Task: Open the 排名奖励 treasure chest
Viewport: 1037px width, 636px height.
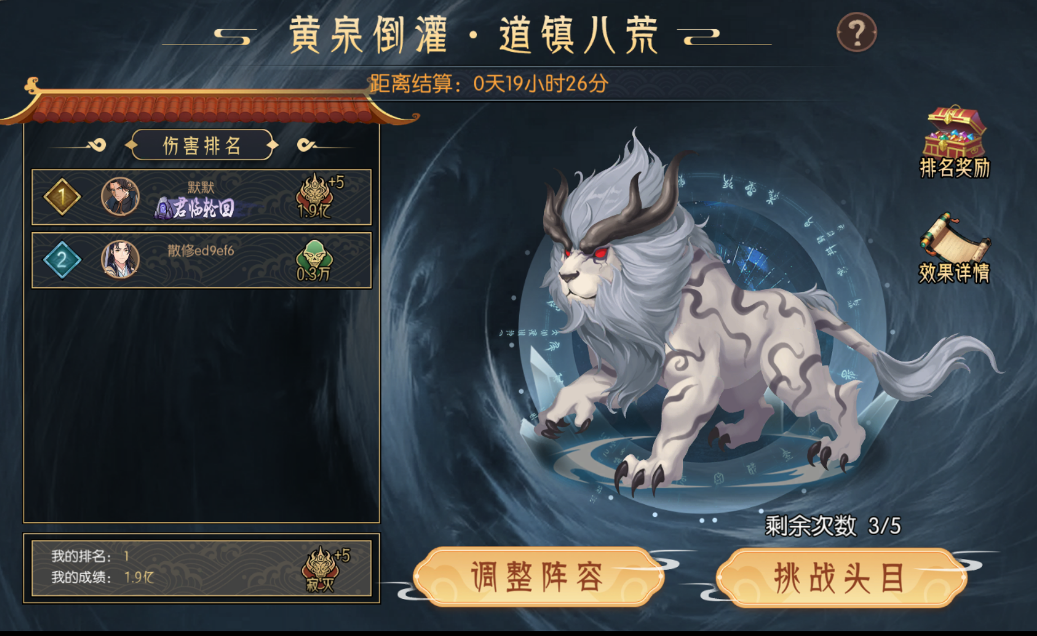Action: point(955,141)
